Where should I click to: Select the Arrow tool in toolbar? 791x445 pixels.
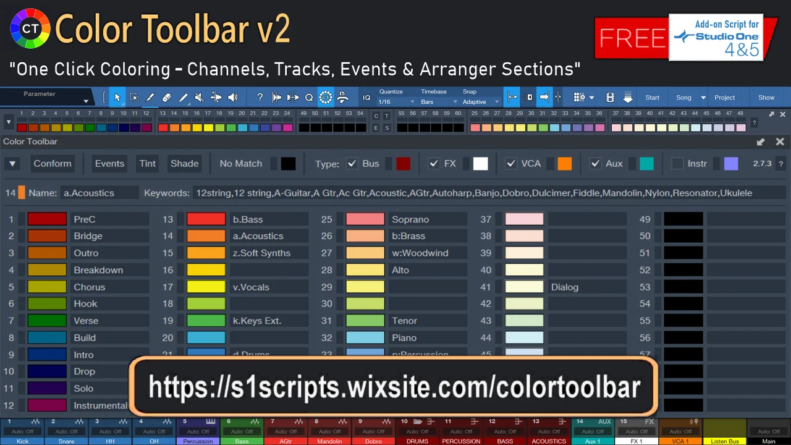pos(117,98)
